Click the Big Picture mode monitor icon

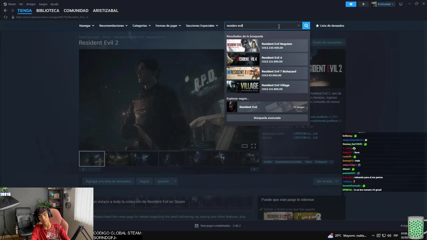(401, 4)
